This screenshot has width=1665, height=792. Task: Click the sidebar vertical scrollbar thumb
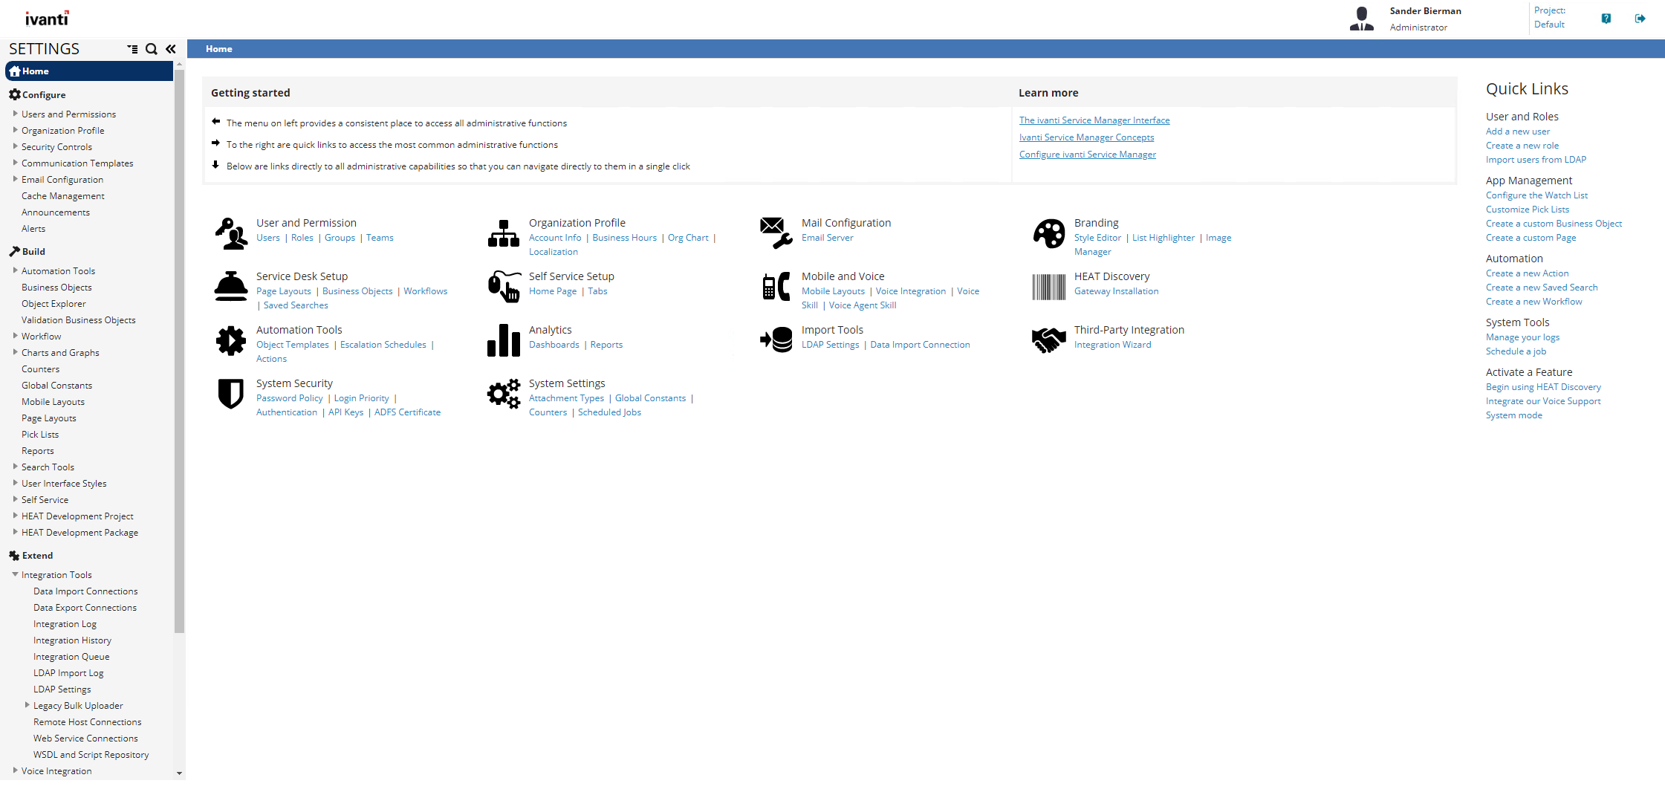pyautogui.click(x=179, y=351)
